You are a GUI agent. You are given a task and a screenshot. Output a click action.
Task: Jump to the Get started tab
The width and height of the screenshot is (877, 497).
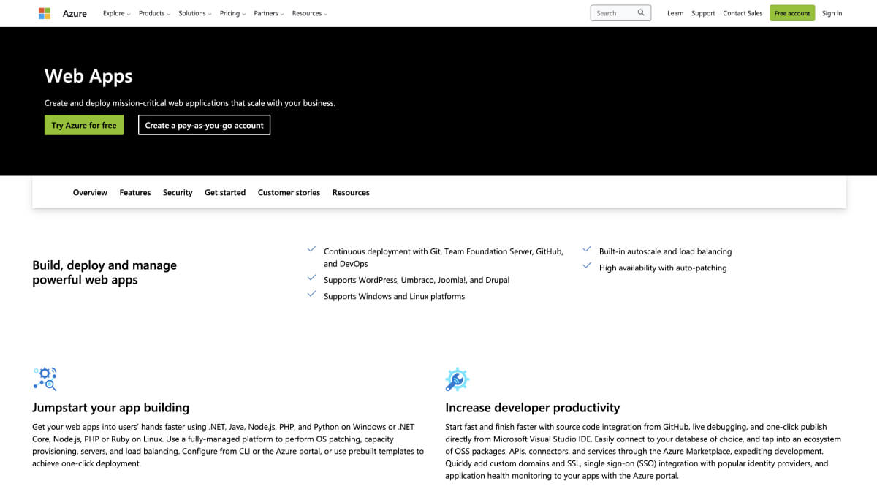coord(225,193)
